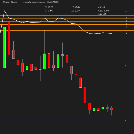Click the peak of the white moving-average line
134x134 pixels.
click(x=5, y=11)
